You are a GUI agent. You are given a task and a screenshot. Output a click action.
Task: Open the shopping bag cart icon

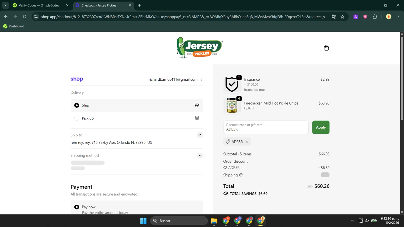(326, 48)
